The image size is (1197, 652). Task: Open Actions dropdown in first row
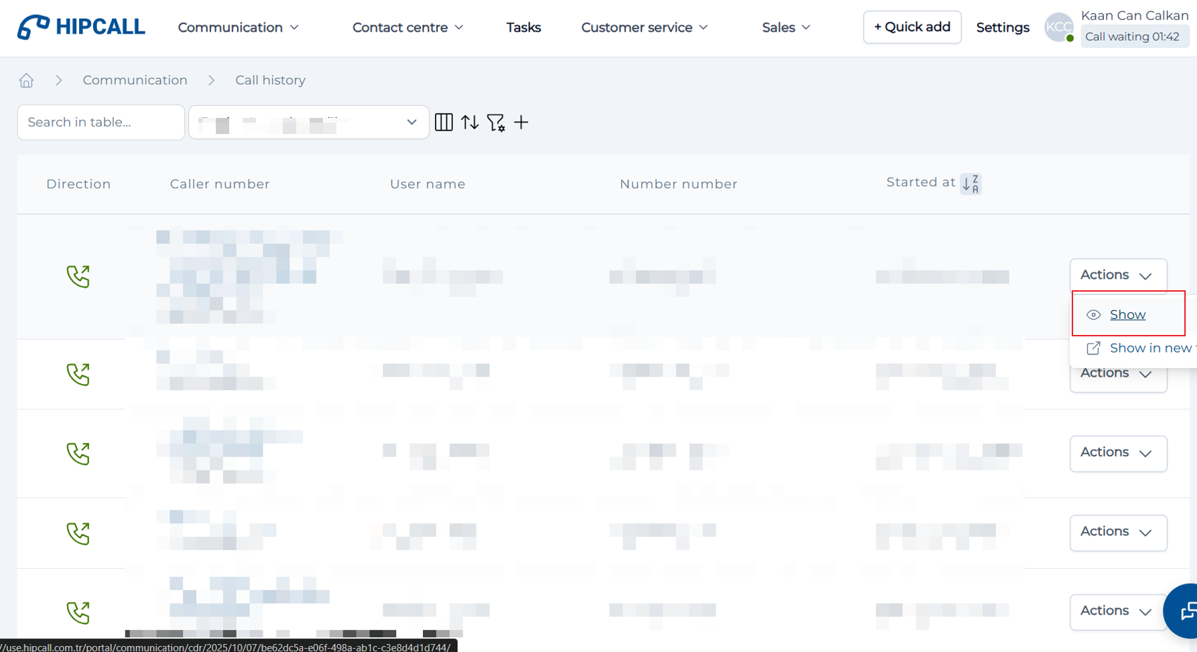point(1118,275)
